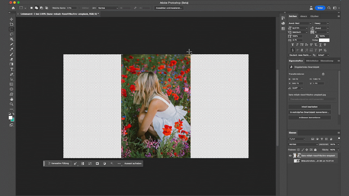349x196 pixels.
Task: Open Avenir Next font family dropdown
Action: [x=300, y=23]
